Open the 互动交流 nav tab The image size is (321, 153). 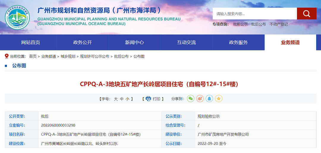tap(186, 43)
